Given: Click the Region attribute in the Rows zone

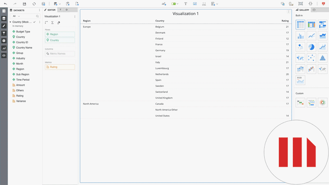Looking at the screenshot, I should (x=60, y=34).
